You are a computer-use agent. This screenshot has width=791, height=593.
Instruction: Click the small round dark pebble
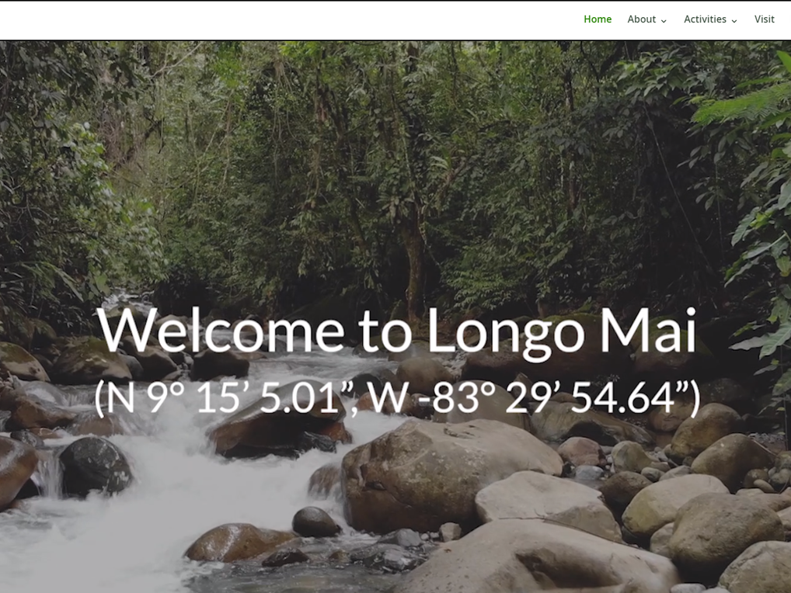point(315,522)
